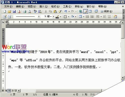Screen dimensions: 125x97
Task: Toggle the 录制 recording indicator in status bar
Action: pos(92,94)
